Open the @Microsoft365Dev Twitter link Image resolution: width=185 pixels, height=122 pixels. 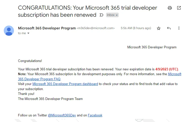tap(62, 115)
